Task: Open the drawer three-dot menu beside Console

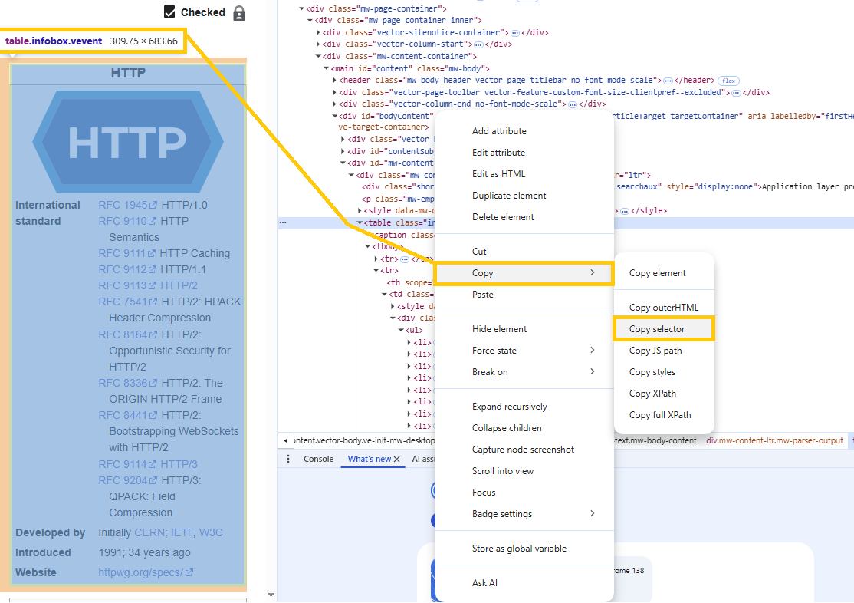Action: (x=288, y=459)
